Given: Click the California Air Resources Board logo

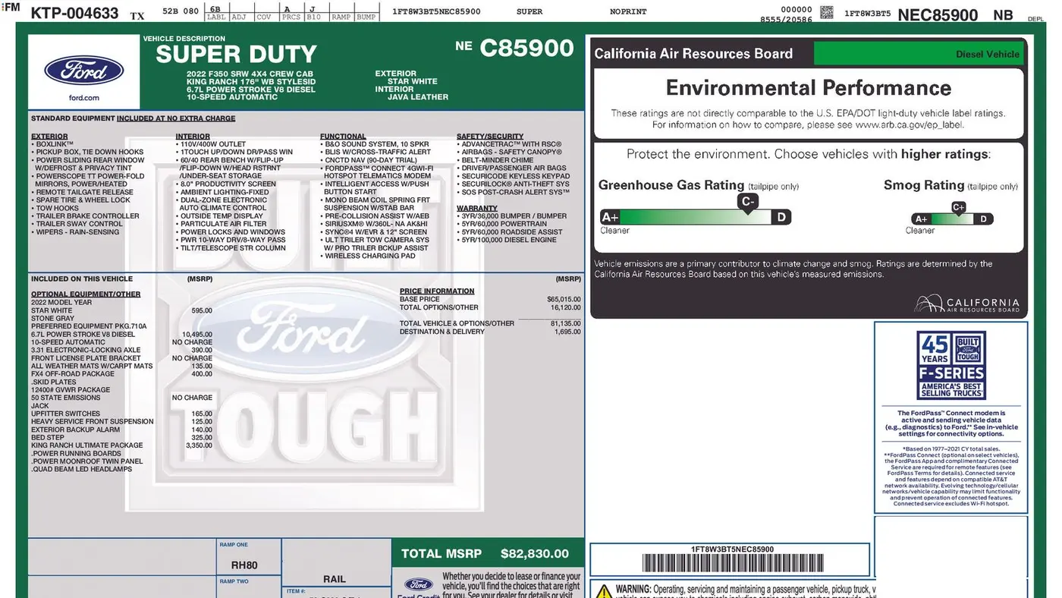Looking at the screenshot, I should [x=966, y=304].
